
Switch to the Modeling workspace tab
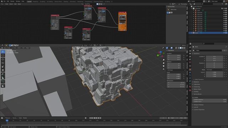click(x=36, y=1)
